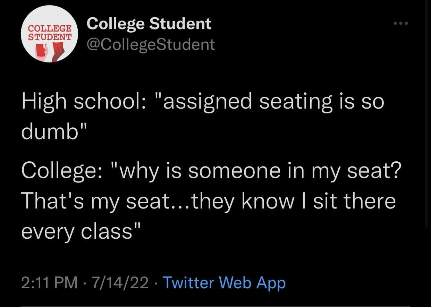Click the COLLEGE STUDENT text inside the logo
Screen dimensions: 431x307
click(x=50, y=32)
